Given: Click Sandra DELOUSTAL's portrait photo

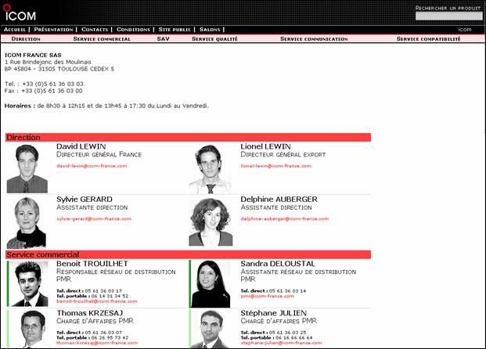Looking at the screenshot, I should (211, 284).
